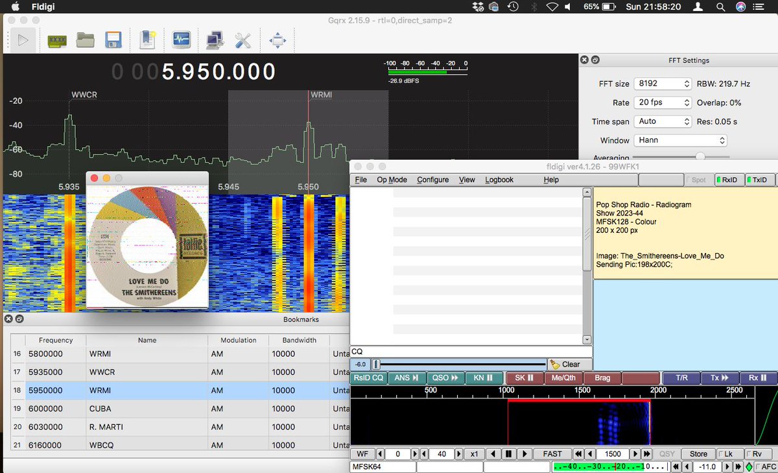
Task: Open Gqrx remote control computers icon
Action: [x=215, y=40]
